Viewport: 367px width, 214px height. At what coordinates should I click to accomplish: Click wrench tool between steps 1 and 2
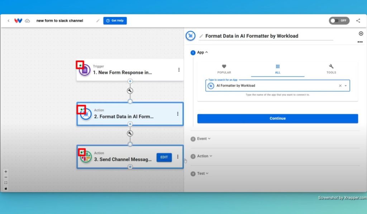tap(130, 91)
